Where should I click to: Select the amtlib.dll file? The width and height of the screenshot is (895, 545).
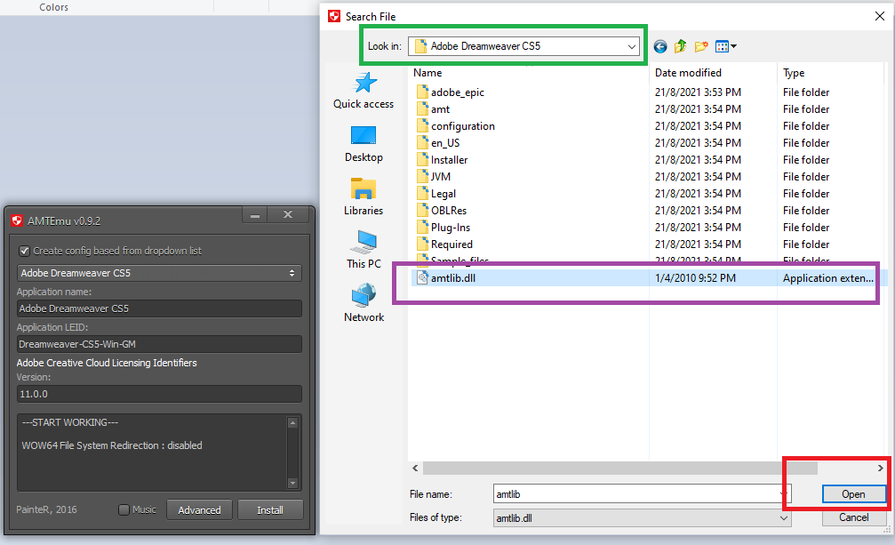point(459,278)
